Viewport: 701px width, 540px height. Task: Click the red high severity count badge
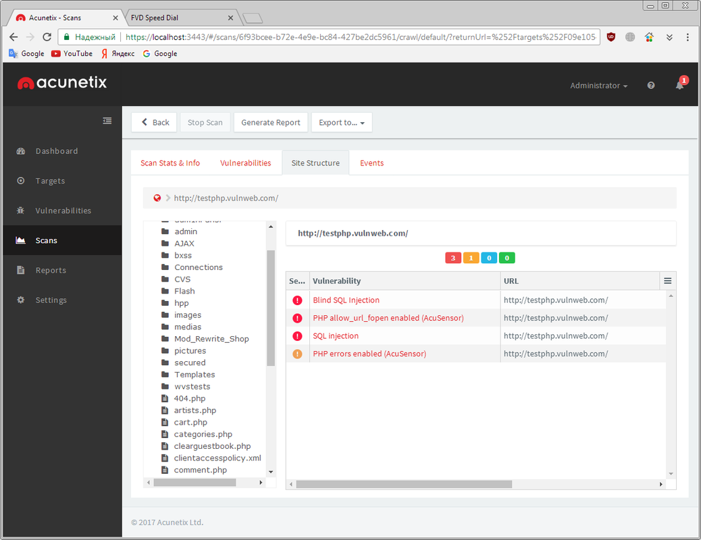click(452, 258)
